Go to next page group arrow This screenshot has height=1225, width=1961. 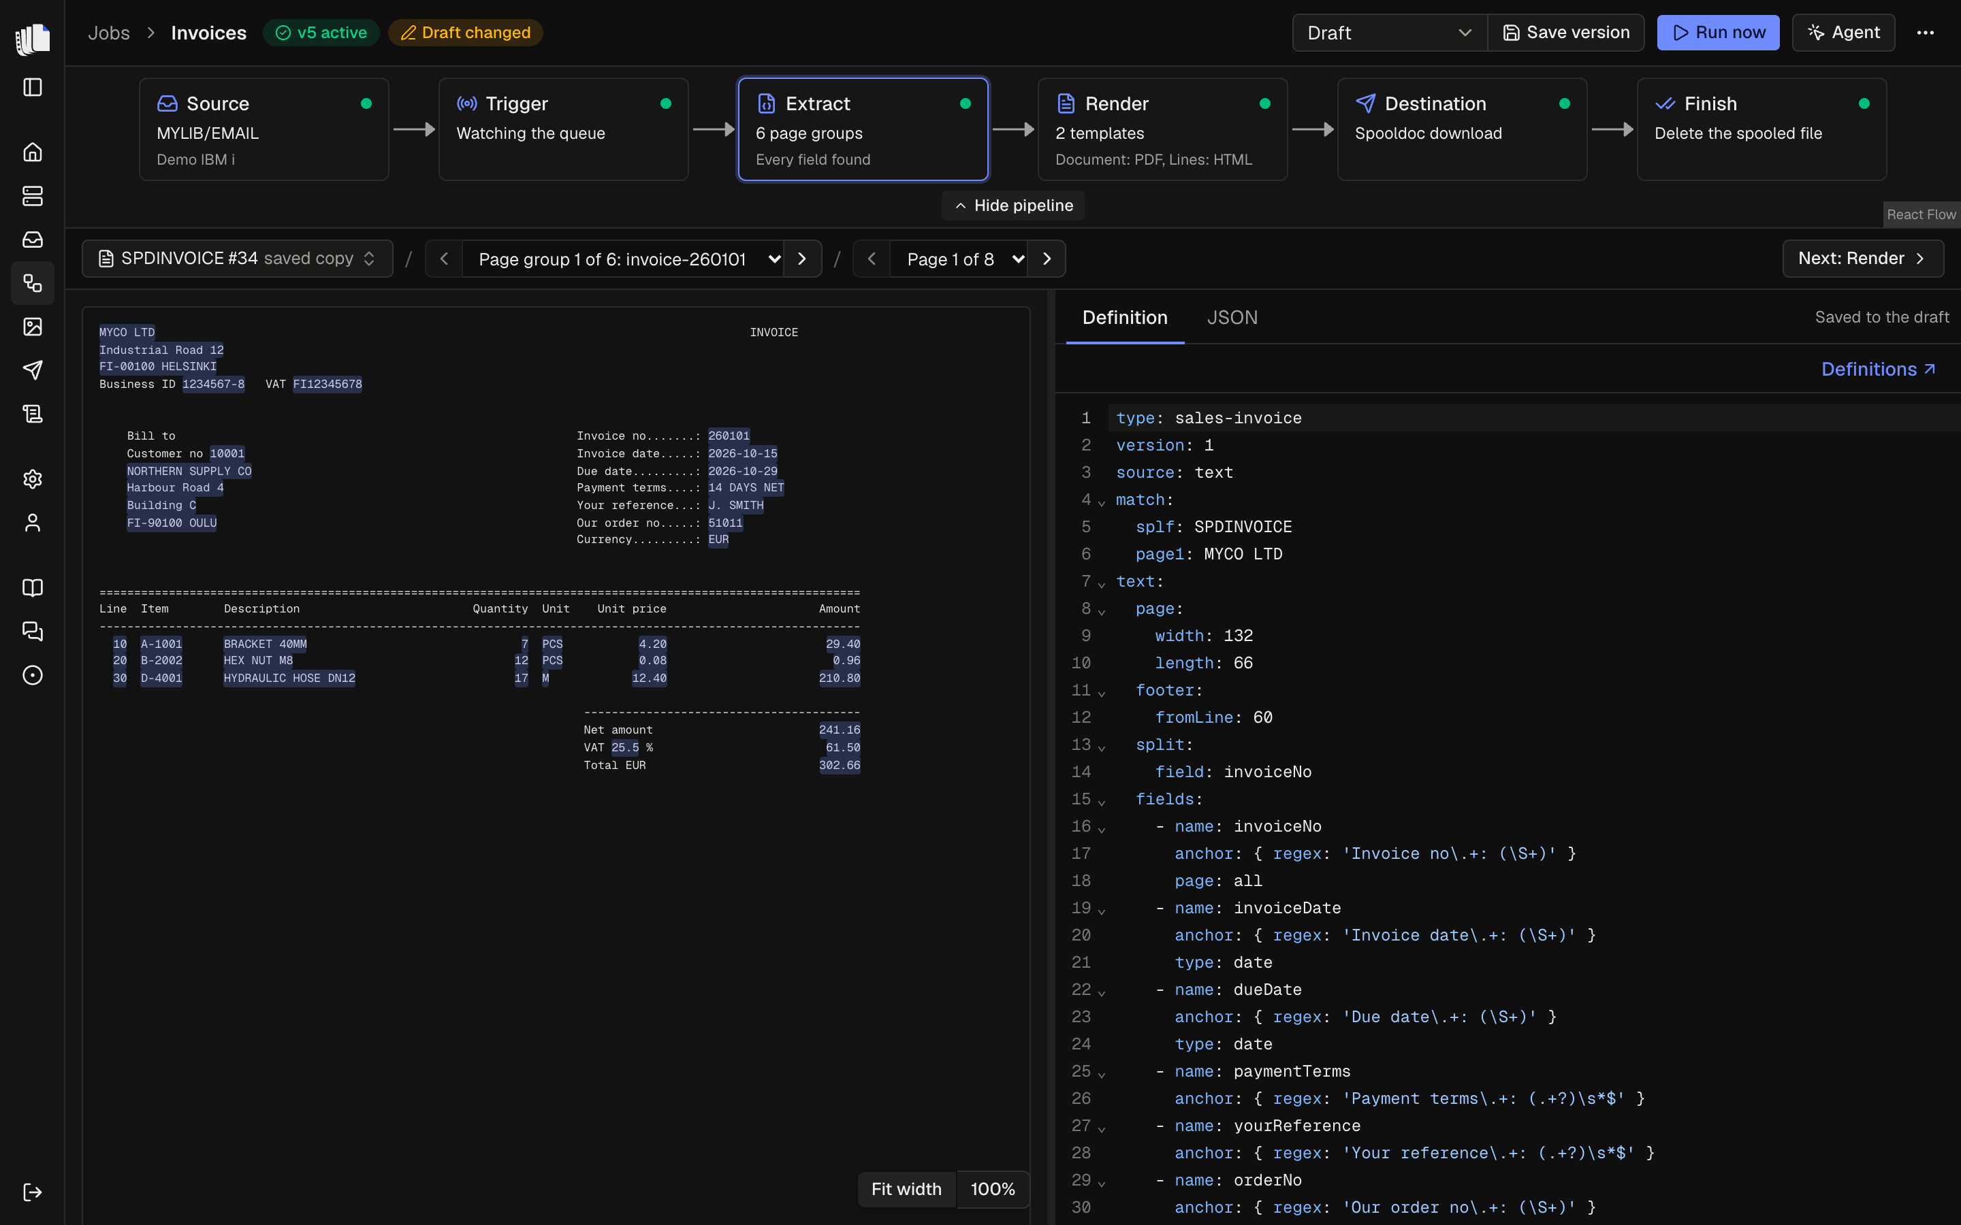click(802, 259)
